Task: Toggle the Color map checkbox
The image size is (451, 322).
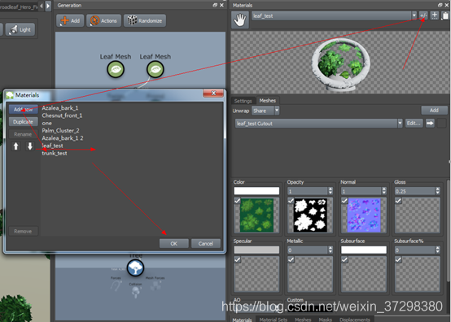Action: click(237, 201)
